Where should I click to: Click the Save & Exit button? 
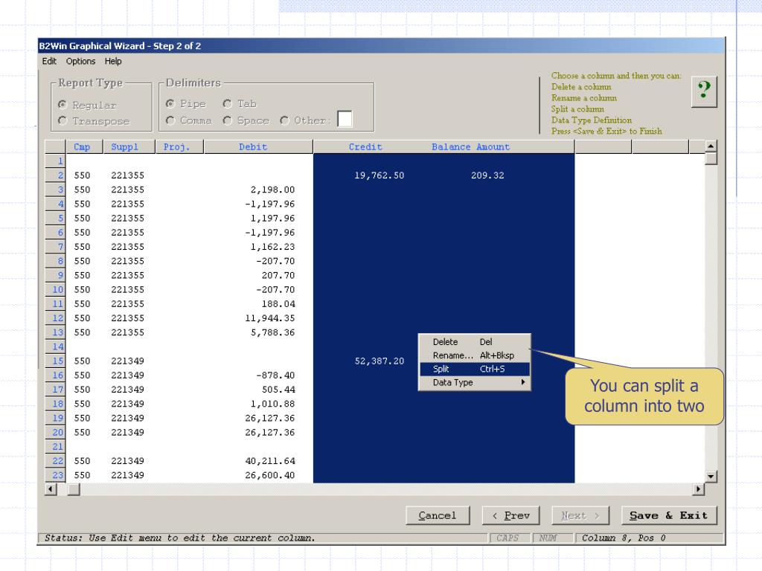pos(669,515)
